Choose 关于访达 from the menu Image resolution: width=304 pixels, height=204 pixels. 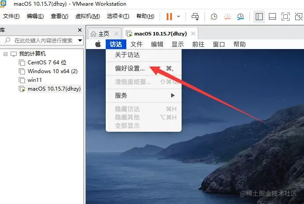pyautogui.click(x=143, y=55)
